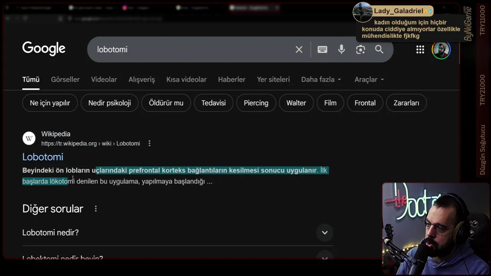This screenshot has height=276, width=491.
Task: Open the on-screen keyboard icon
Action: [x=322, y=49]
